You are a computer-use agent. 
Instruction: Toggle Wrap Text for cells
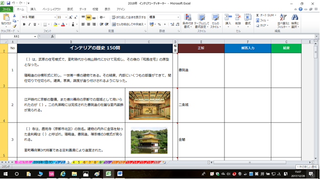129,17
